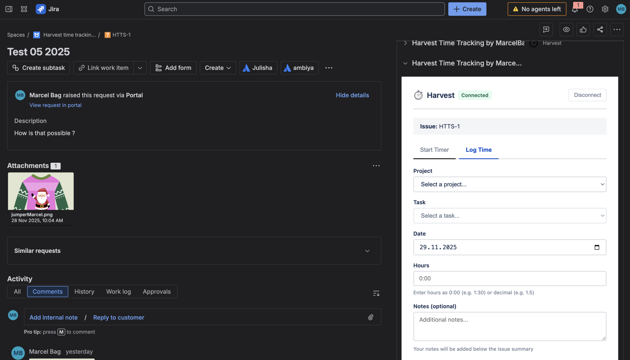Screen dimensions: 630x360
Task: Open the app switcher grid icon
Action: tap(24, 9)
